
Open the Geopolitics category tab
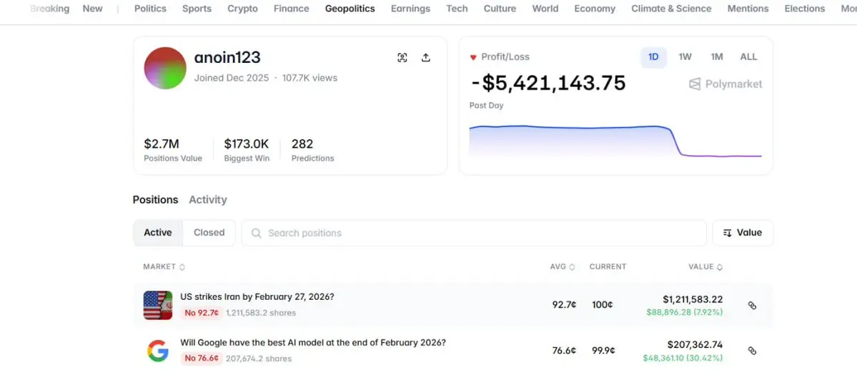point(350,9)
